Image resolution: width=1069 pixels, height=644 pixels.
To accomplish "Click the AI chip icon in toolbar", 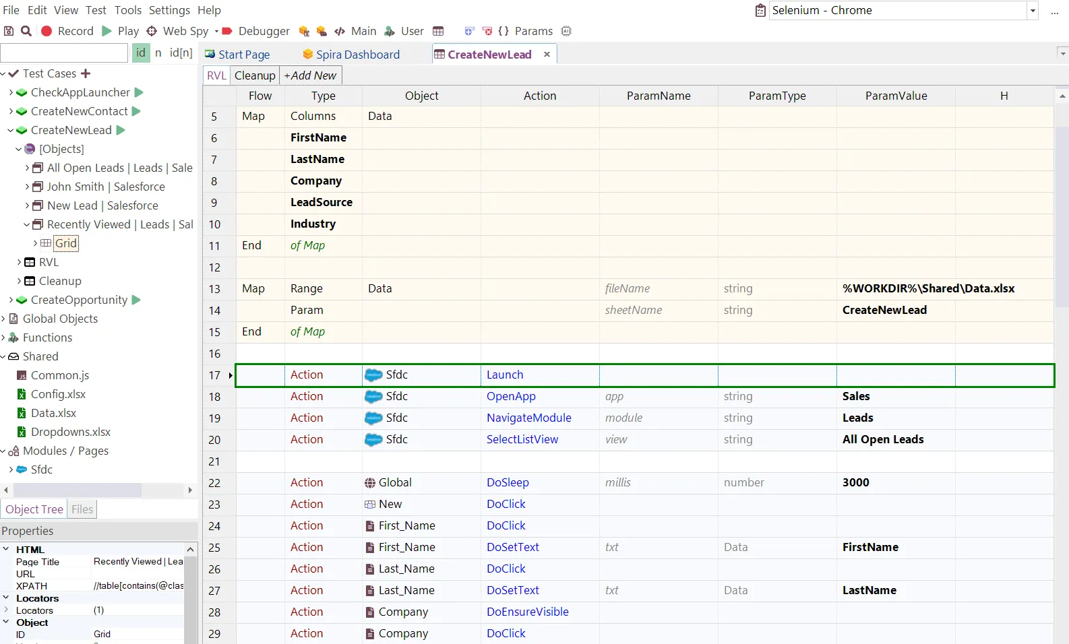I will point(566,31).
